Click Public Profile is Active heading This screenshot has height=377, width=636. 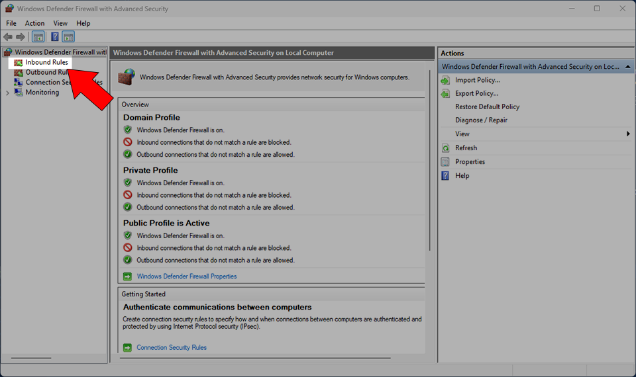166,223
